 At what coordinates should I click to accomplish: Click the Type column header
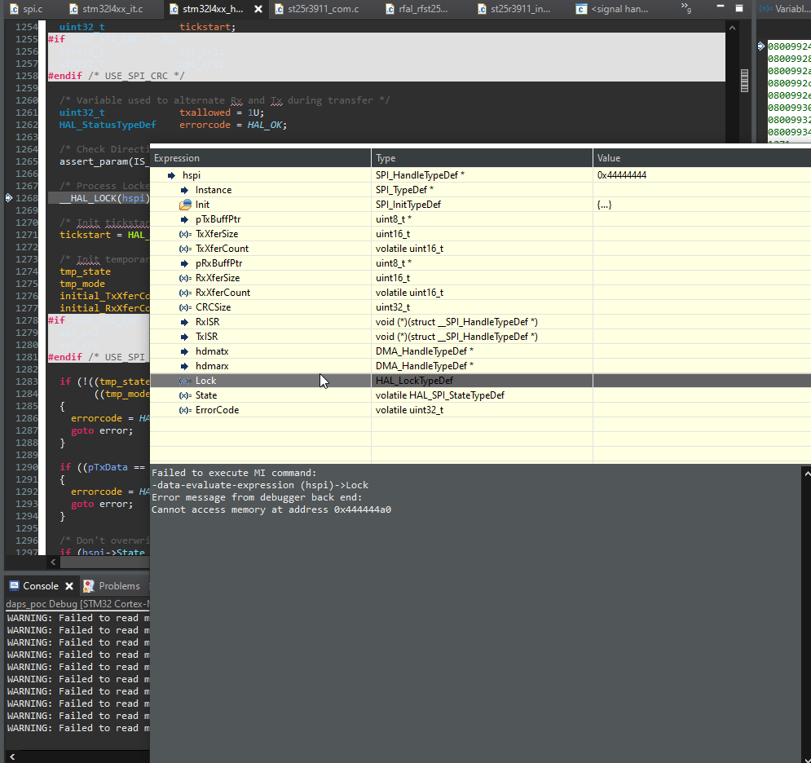pyautogui.click(x=386, y=158)
